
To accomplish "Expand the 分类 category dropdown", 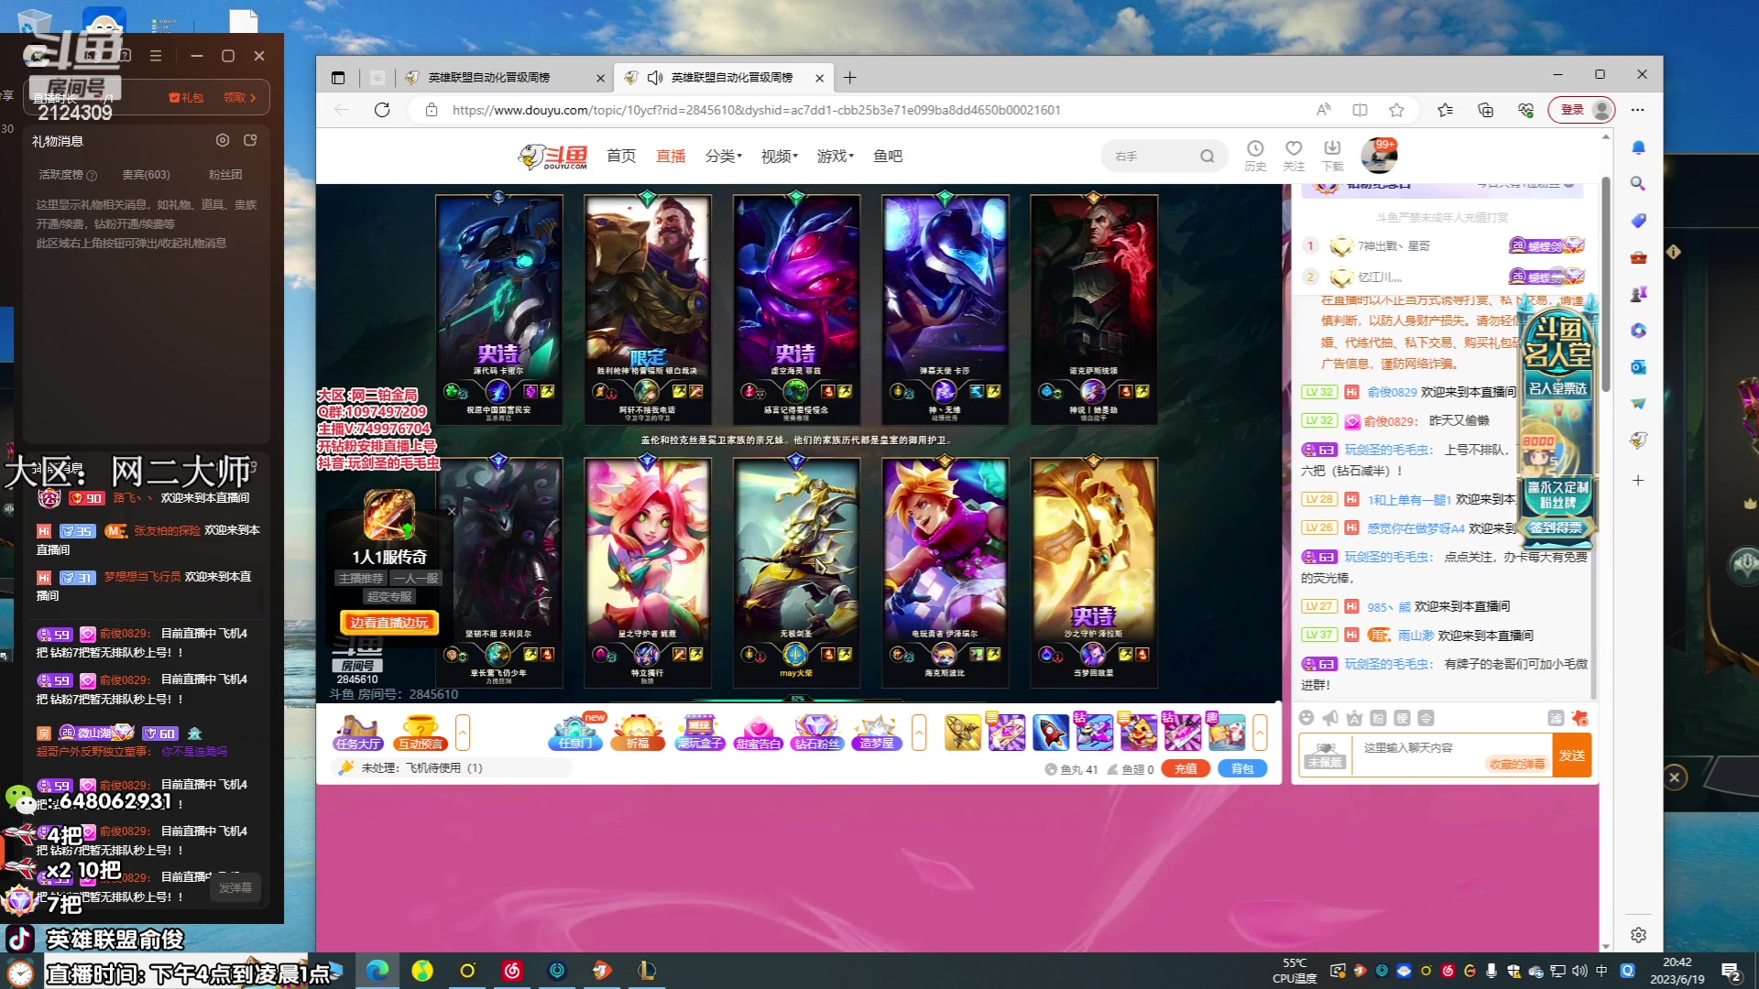I will (x=723, y=157).
